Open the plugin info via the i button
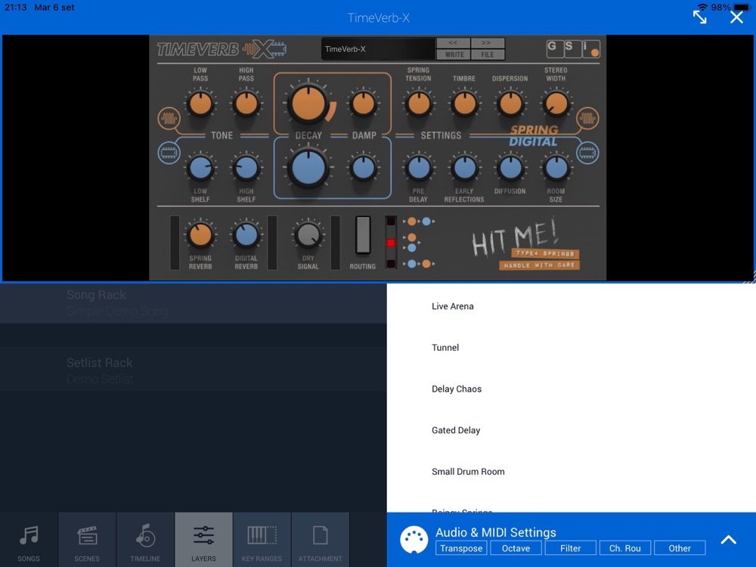Image resolution: width=756 pixels, height=567 pixels. pos(590,48)
